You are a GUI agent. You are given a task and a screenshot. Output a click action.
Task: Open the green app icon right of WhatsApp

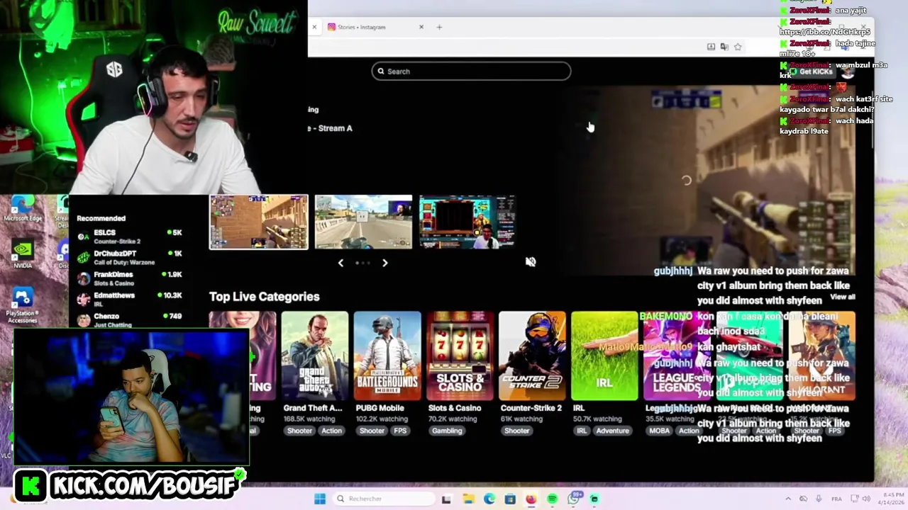(594, 499)
